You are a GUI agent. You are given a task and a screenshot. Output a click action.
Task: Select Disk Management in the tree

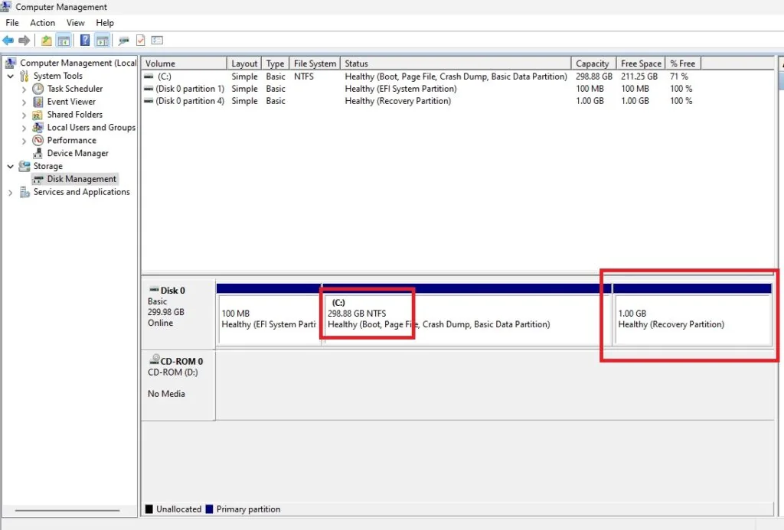(x=81, y=179)
